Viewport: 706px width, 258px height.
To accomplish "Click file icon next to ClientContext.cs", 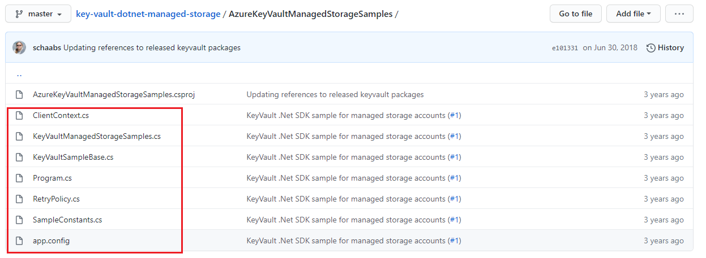I will click(x=19, y=116).
